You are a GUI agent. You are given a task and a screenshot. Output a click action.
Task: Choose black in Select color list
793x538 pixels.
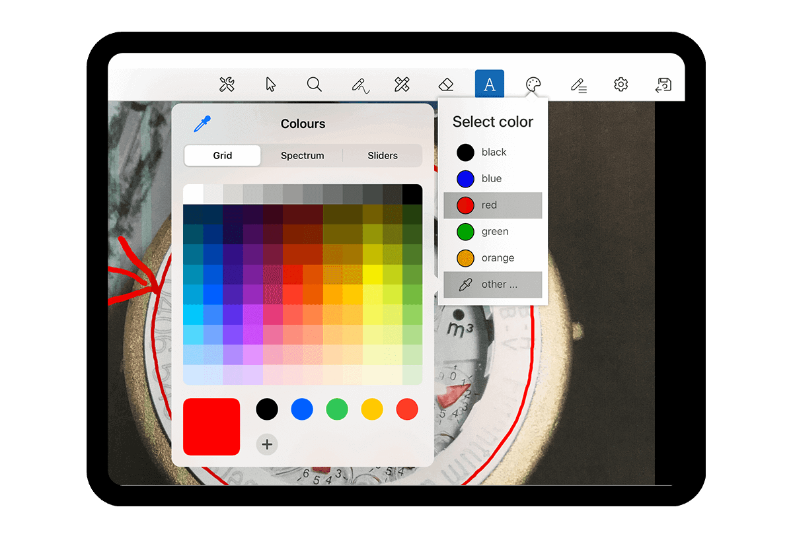click(493, 152)
